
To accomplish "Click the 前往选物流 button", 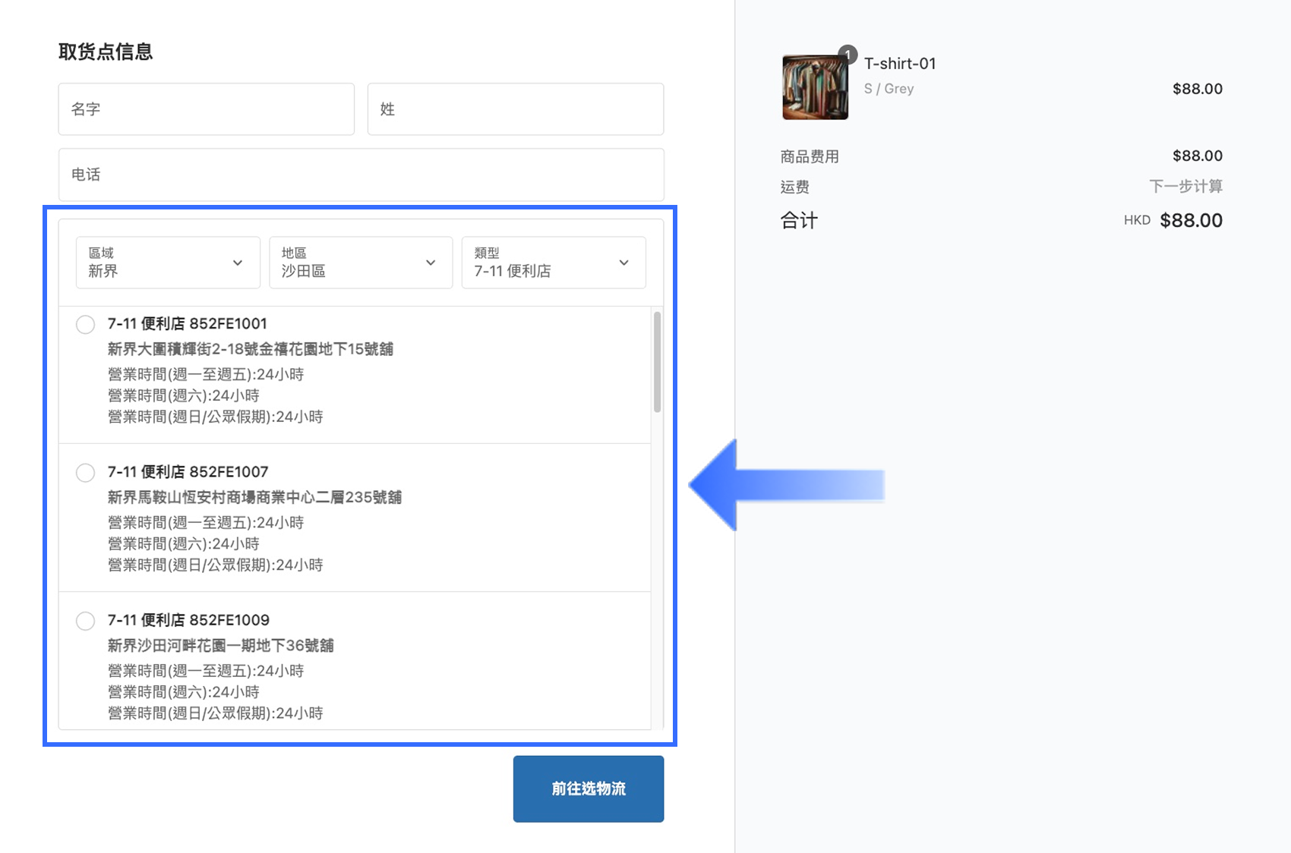I will coord(589,788).
